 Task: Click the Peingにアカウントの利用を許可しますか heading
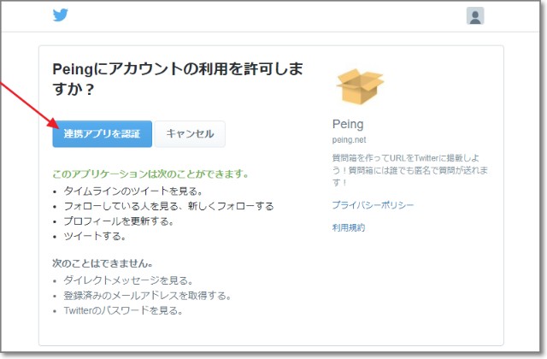click(x=177, y=79)
